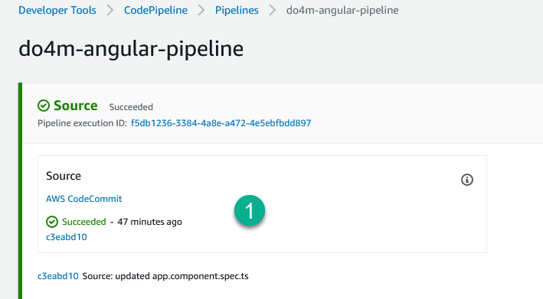Open commit c3eabd10 inside the Source card
The image size is (543, 299).
tap(67, 237)
